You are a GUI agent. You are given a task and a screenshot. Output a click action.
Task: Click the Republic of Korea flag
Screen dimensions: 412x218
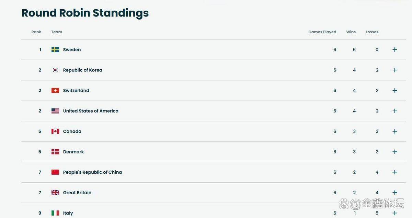[55, 70]
